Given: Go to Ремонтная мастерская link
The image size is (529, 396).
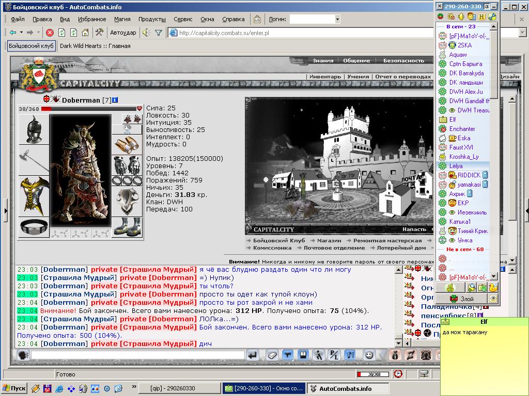Looking at the screenshot, I should coord(387,240).
